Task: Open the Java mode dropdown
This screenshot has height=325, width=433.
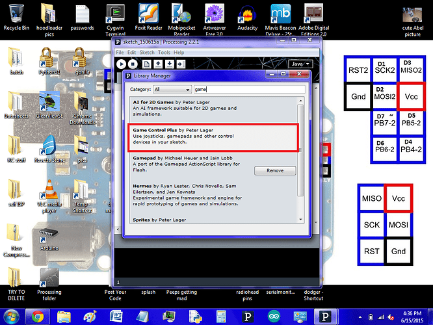Action: (300, 64)
